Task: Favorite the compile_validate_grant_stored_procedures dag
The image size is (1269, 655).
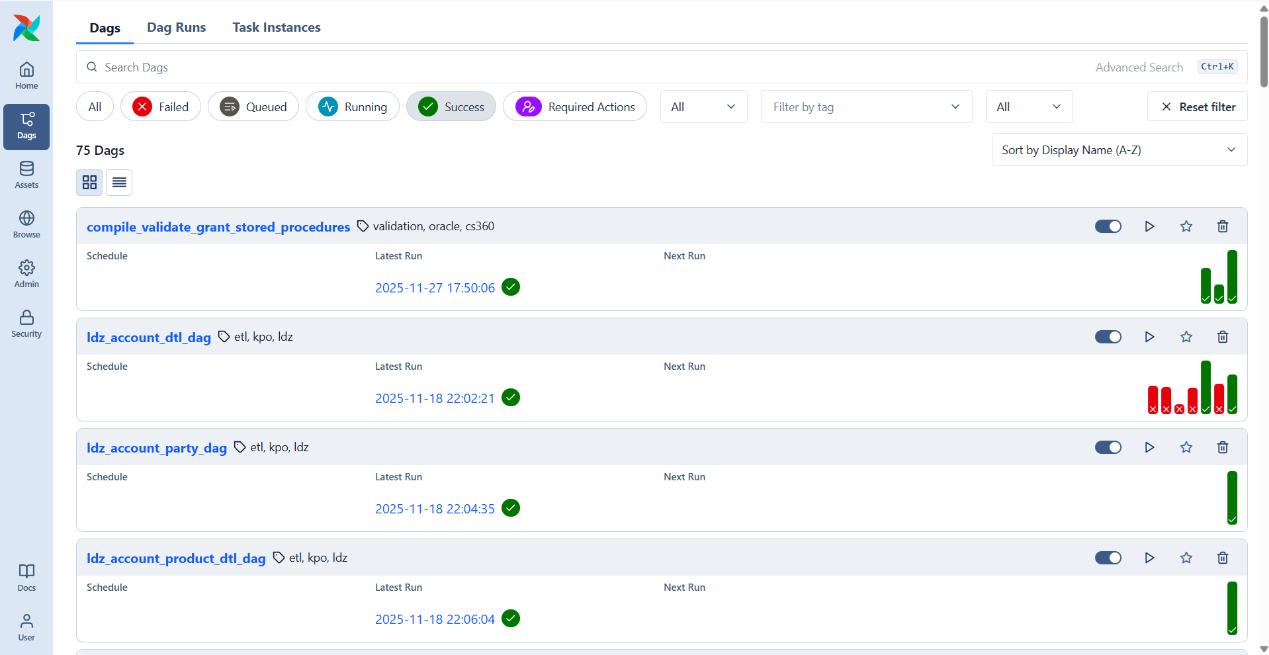Action: [x=1186, y=226]
